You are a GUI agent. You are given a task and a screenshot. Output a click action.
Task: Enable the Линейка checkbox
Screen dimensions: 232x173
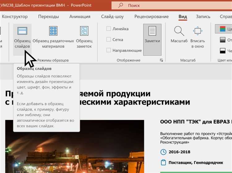(x=109, y=29)
